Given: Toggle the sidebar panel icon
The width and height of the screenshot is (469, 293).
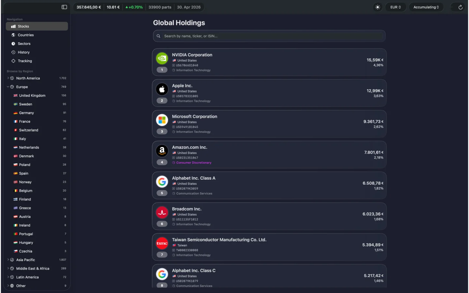Looking at the screenshot, I should click(64, 7).
